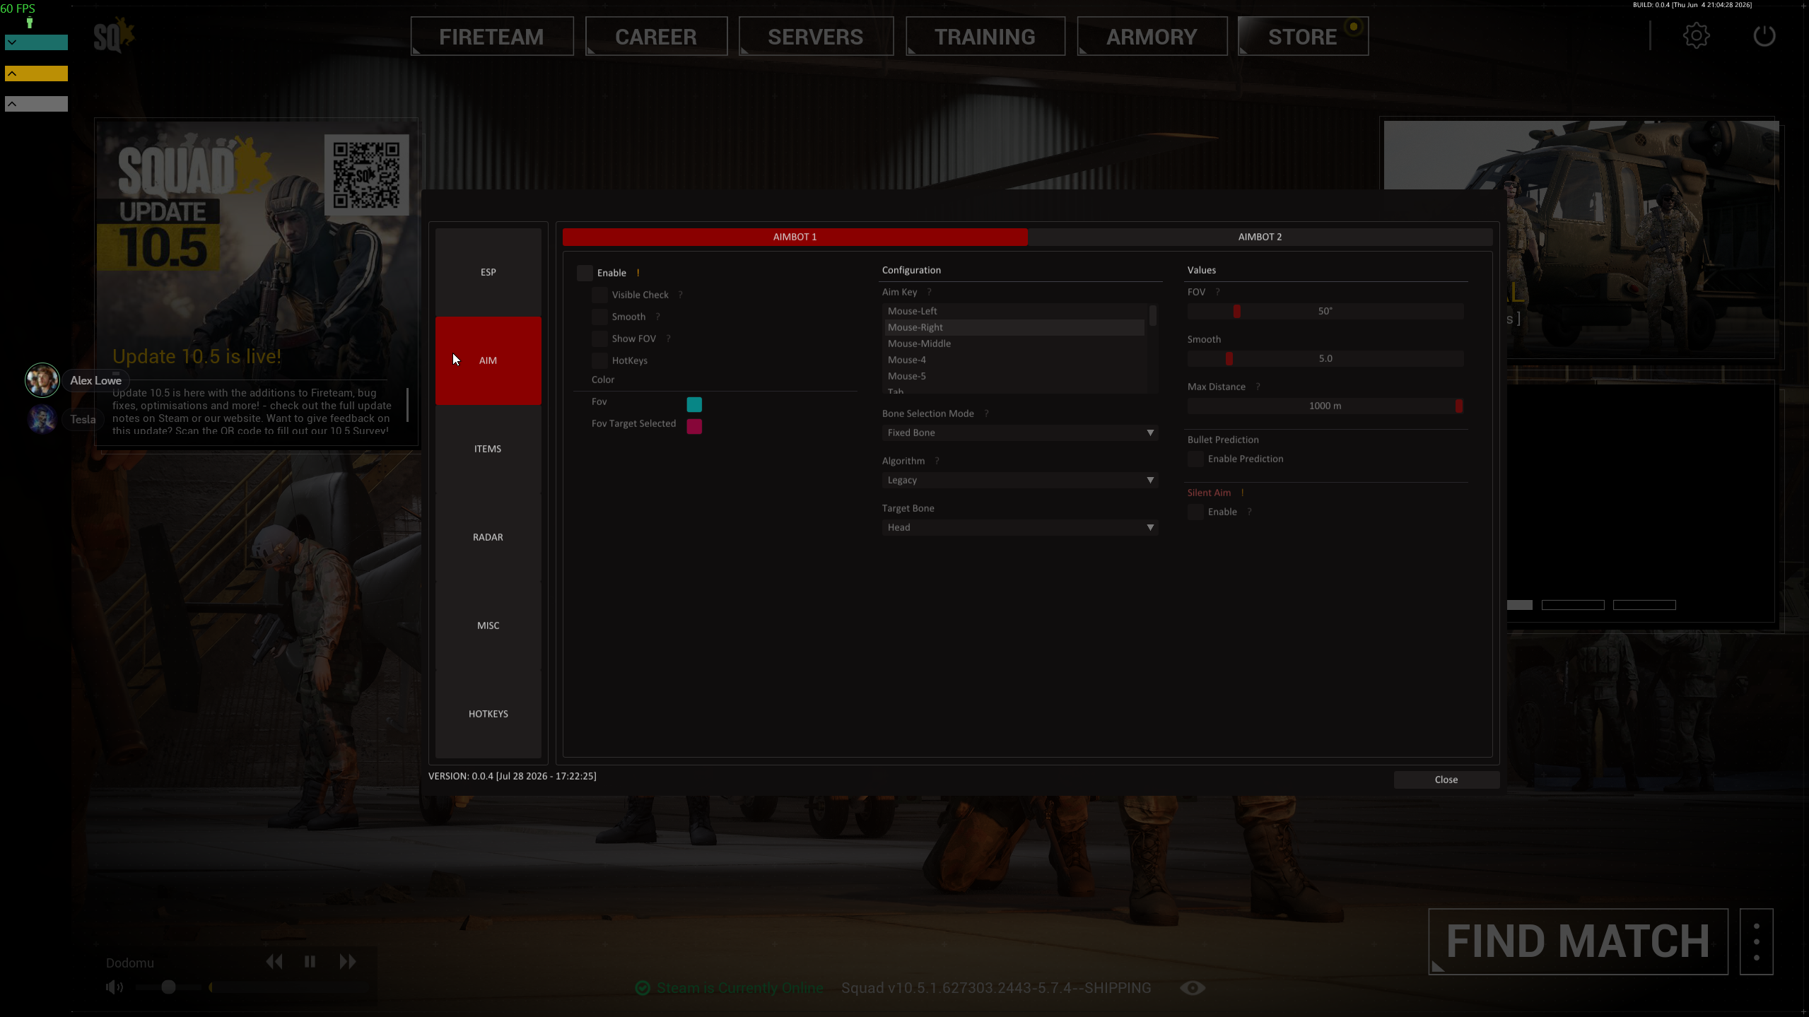1809x1017 pixels.
Task: Switch to the RADAR tab
Action: point(488,537)
